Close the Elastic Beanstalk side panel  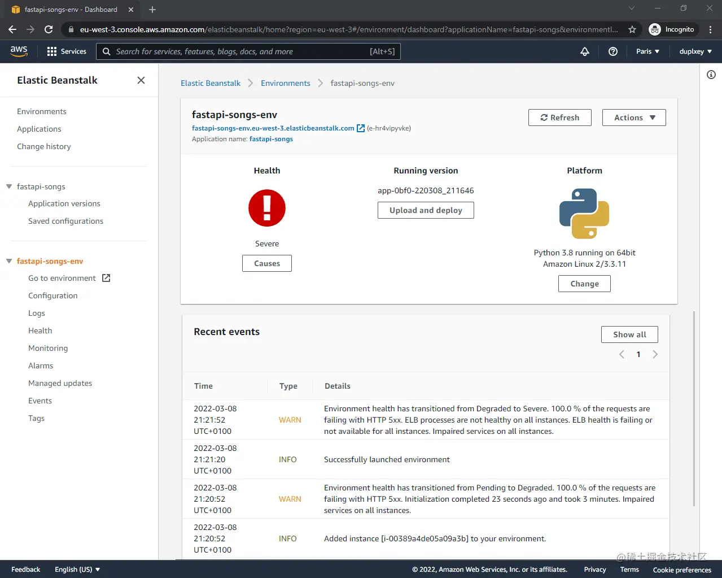pos(141,80)
